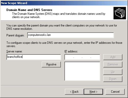Click the Next button
The width and height of the screenshot is (128, 98).
[x=93, y=92]
